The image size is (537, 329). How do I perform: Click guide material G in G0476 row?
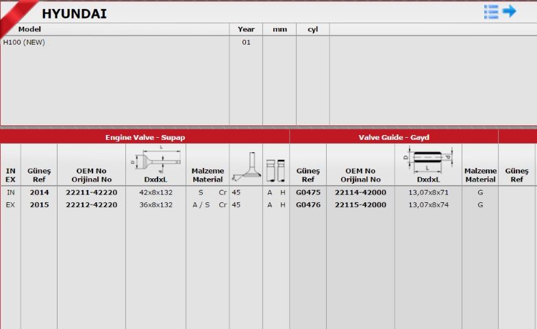[480, 204]
